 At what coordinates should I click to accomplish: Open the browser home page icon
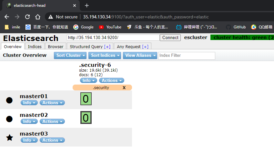click(37, 17)
